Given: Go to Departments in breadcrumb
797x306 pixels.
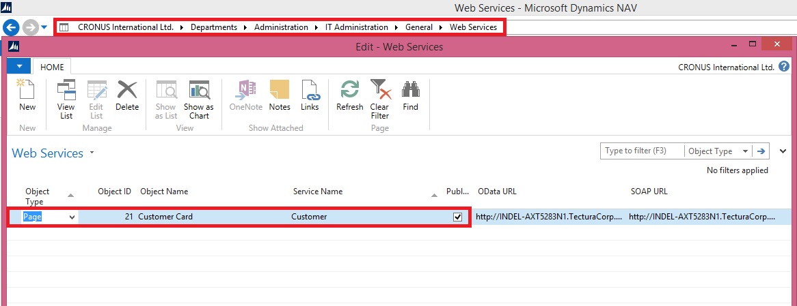Looking at the screenshot, I should click(214, 27).
